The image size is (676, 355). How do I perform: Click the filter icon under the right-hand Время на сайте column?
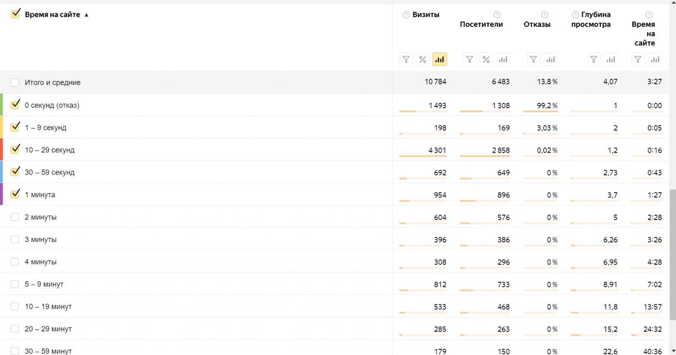coord(638,59)
